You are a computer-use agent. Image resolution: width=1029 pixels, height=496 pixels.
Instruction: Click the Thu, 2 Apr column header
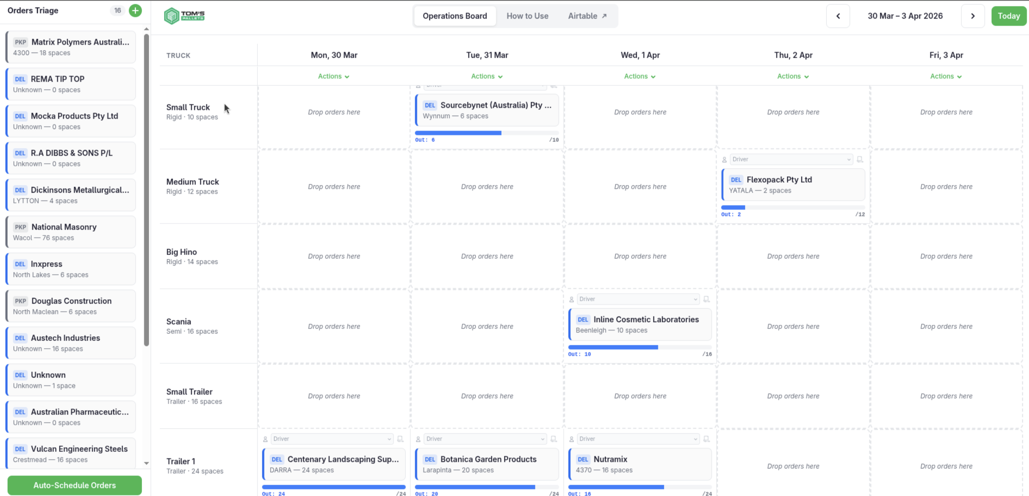pyautogui.click(x=793, y=55)
